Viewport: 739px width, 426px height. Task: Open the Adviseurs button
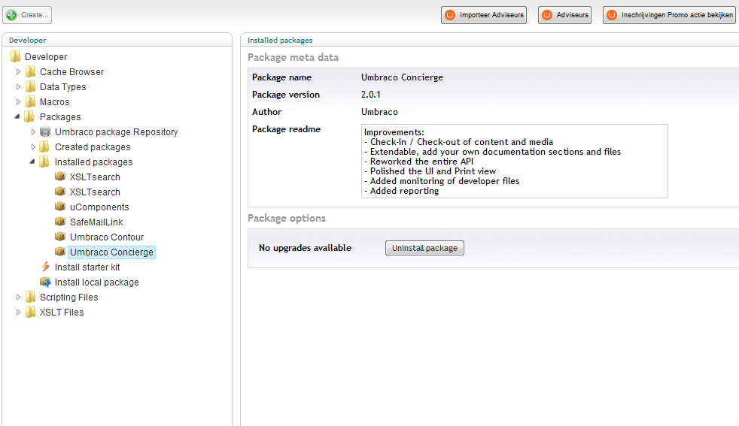point(564,15)
